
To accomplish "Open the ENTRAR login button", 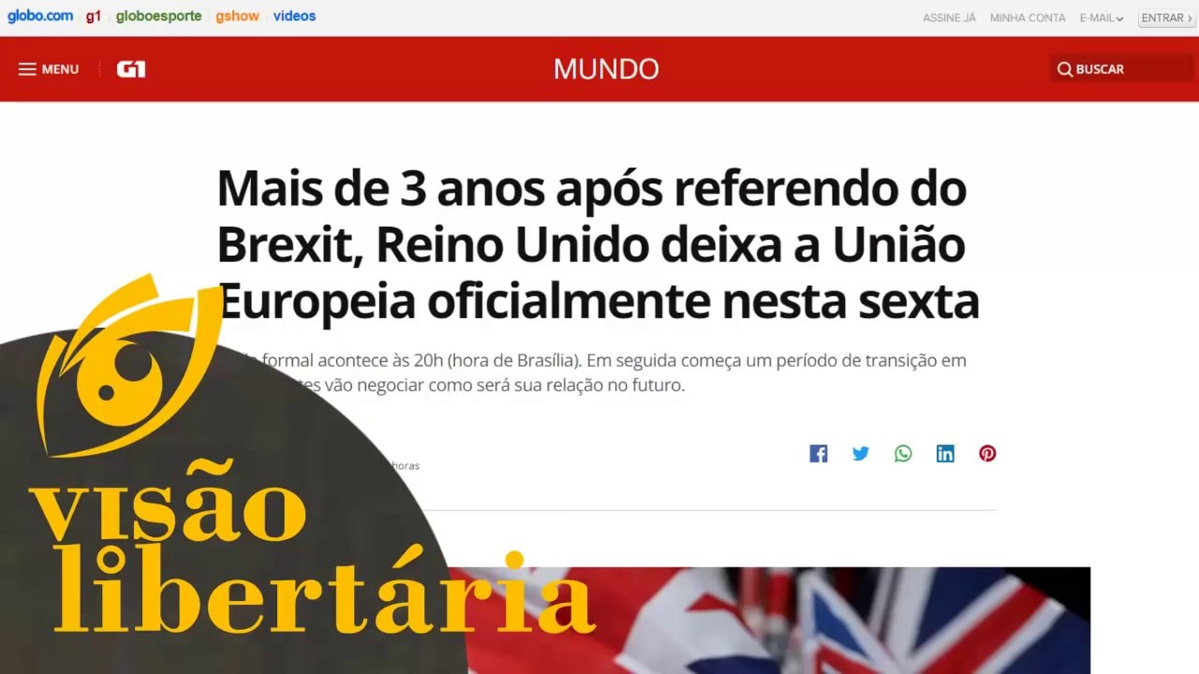I will click(x=1166, y=18).
